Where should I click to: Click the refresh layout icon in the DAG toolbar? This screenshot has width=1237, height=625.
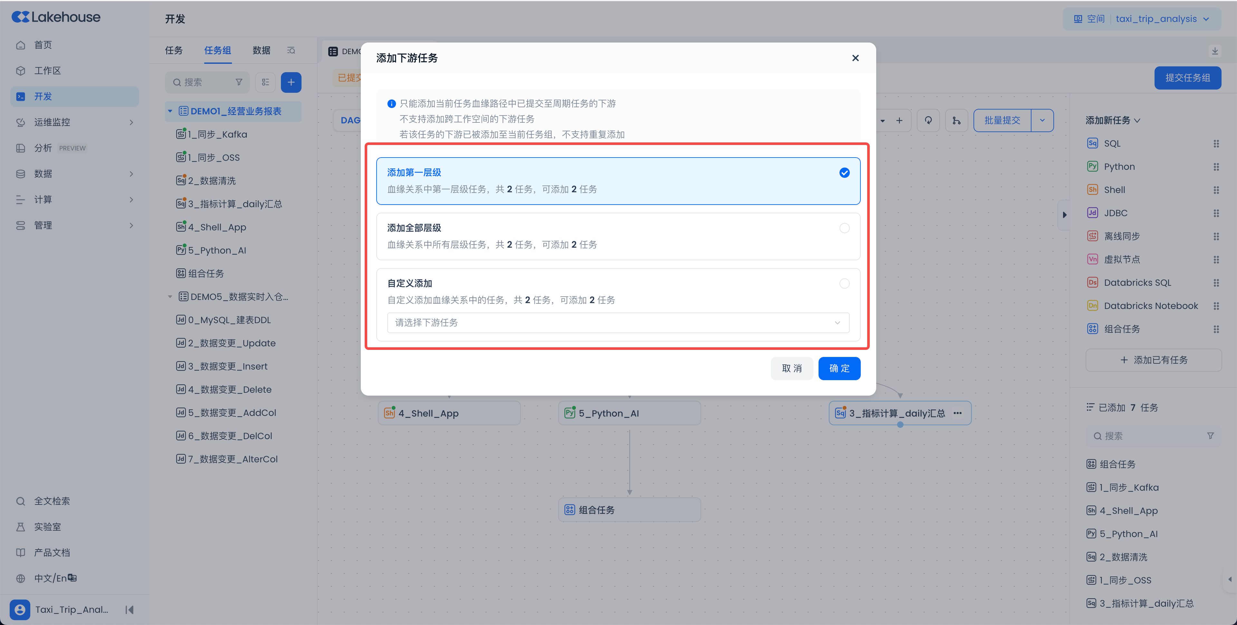pos(928,120)
